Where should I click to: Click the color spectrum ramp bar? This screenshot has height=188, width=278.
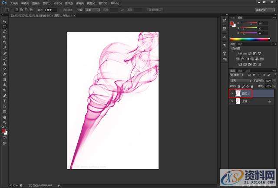point(251,40)
